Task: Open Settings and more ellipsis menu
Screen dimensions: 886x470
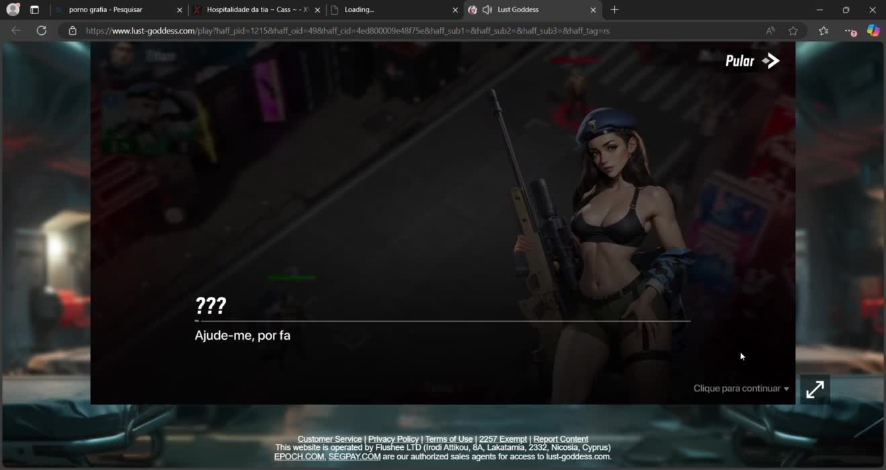Action: pos(849,31)
